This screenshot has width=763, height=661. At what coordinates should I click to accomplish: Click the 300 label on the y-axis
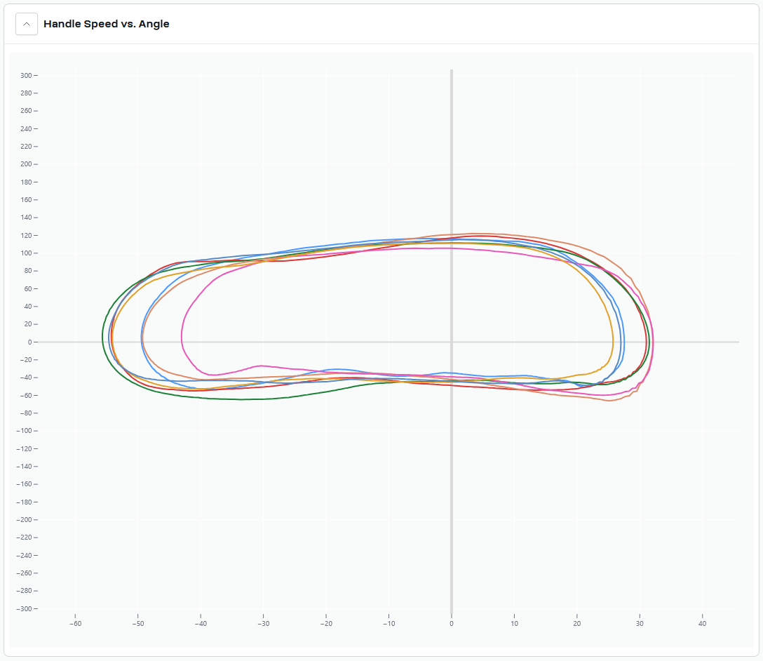coord(25,76)
